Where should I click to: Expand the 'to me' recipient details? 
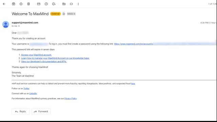coord(19,26)
